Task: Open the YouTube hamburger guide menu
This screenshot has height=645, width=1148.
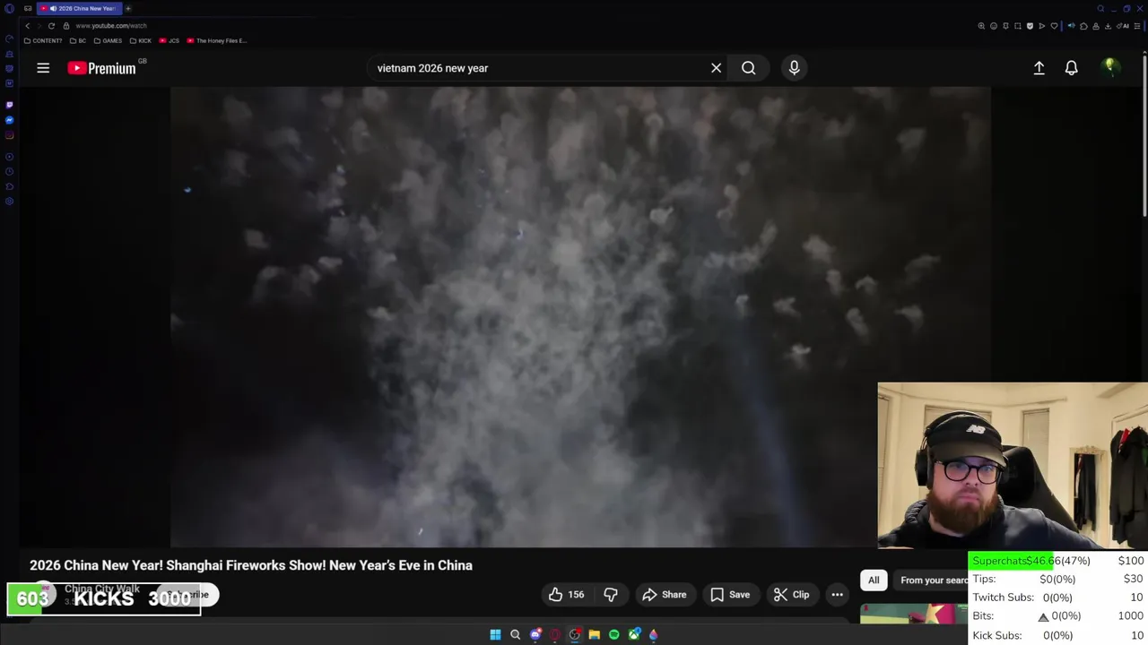Action: point(43,68)
